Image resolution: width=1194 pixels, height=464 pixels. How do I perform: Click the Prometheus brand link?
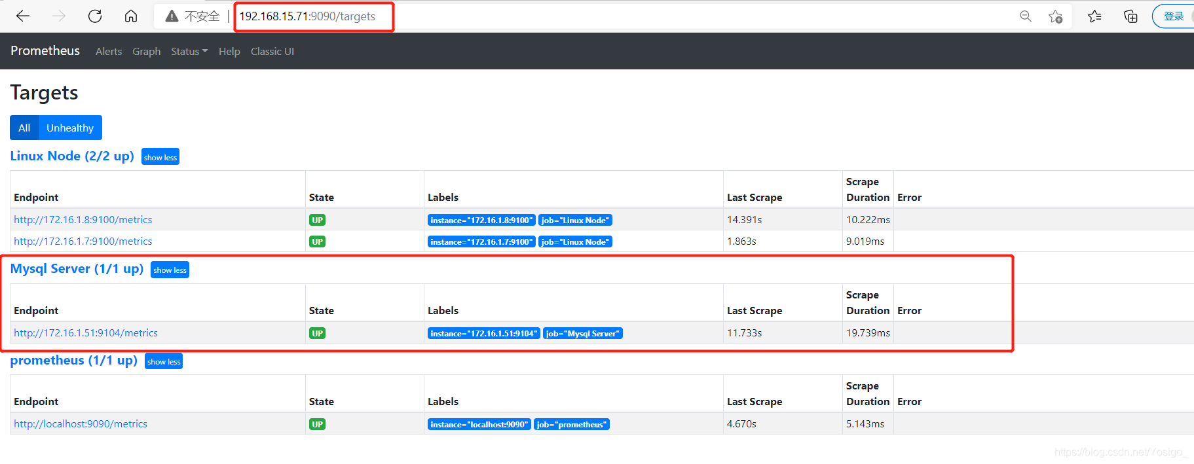[x=45, y=51]
